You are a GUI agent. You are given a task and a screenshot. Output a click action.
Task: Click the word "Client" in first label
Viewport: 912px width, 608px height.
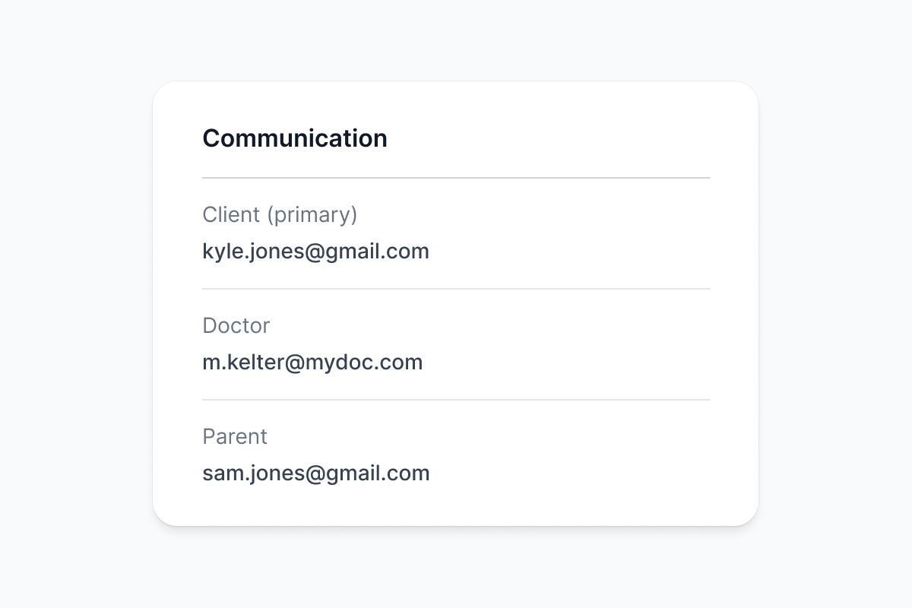(231, 215)
